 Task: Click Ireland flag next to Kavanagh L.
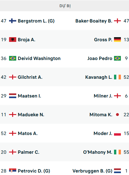tap(117, 77)
